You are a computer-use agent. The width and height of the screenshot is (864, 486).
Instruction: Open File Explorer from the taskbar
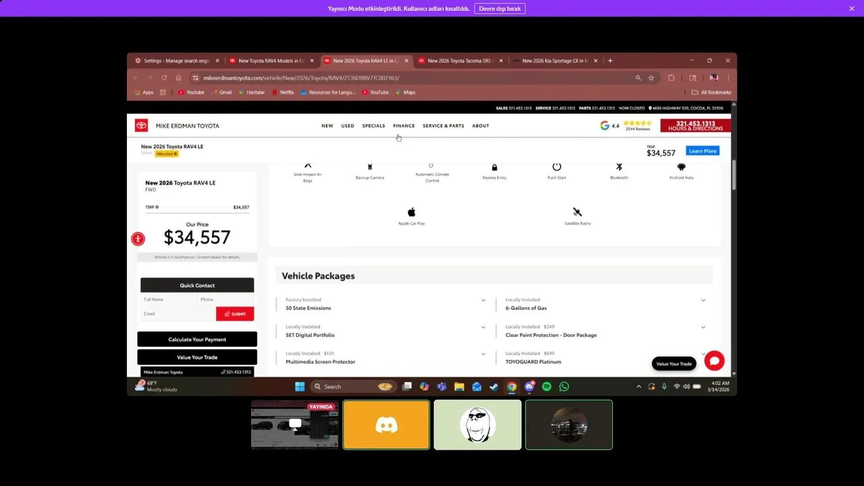tap(459, 387)
